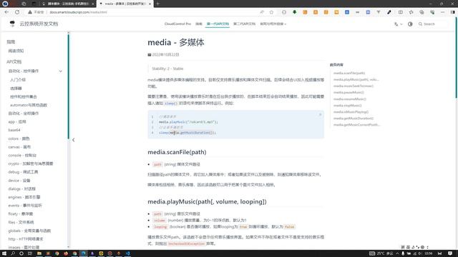
Task: Jump to media.getMusicDuration() in page contents
Action: (354, 119)
